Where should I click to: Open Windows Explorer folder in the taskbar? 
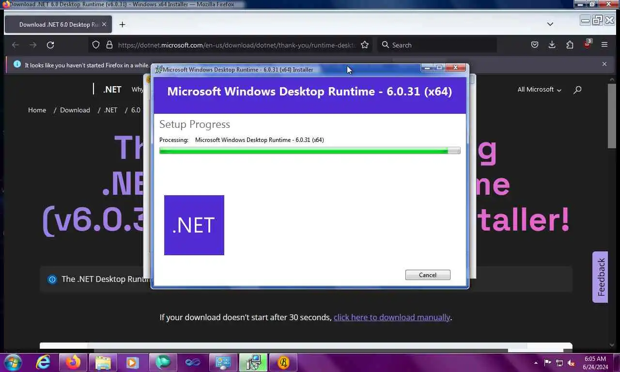pyautogui.click(x=103, y=362)
